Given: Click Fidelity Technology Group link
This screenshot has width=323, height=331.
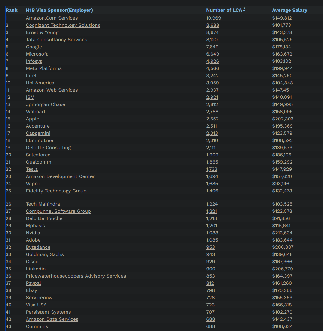Looking at the screenshot, I should 56,191.
